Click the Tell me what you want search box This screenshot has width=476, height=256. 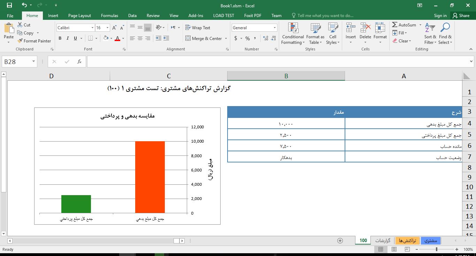(x=322, y=16)
